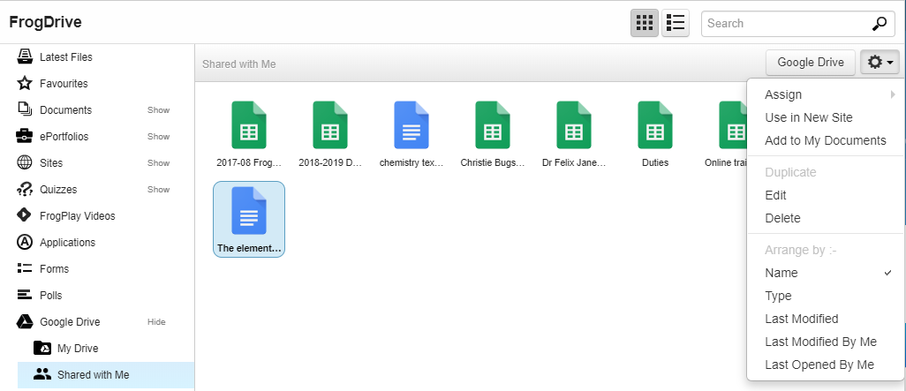Click the ePortfolios briefcase icon
This screenshot has width=906, height=391.
pos(24,136)
